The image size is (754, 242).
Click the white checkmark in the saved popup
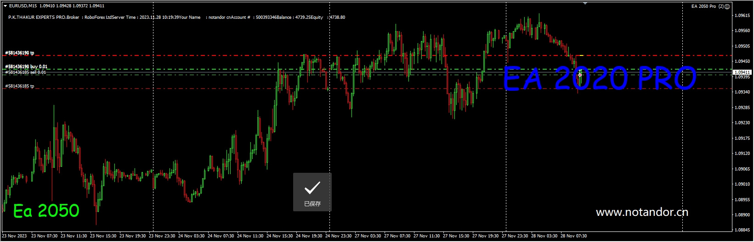[312, 187]
